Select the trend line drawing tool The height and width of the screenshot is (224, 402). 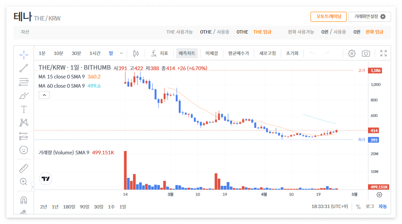point(23,68)
